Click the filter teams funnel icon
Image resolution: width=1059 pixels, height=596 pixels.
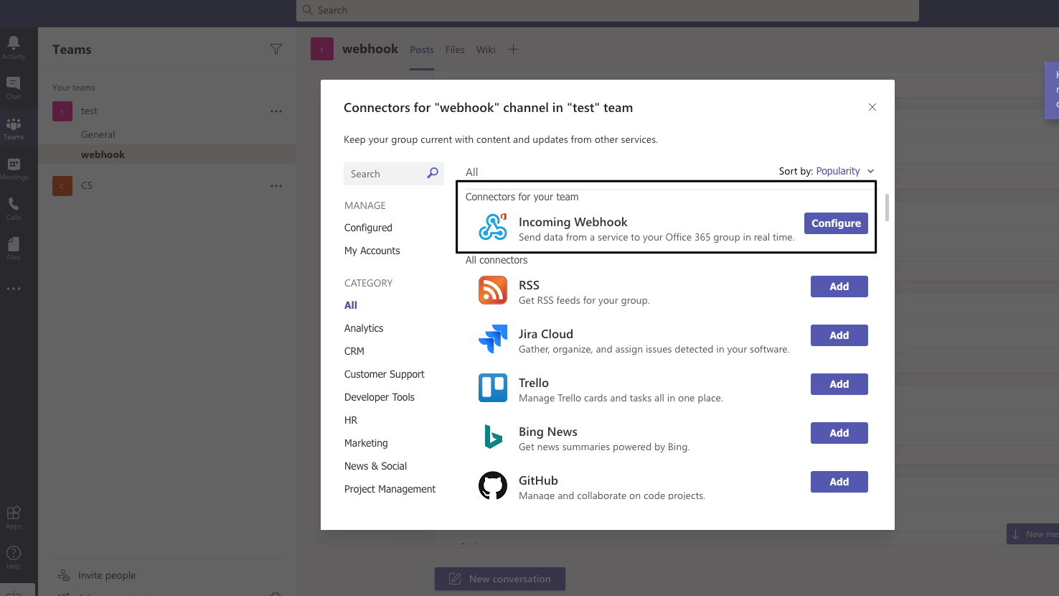point(276,49)
